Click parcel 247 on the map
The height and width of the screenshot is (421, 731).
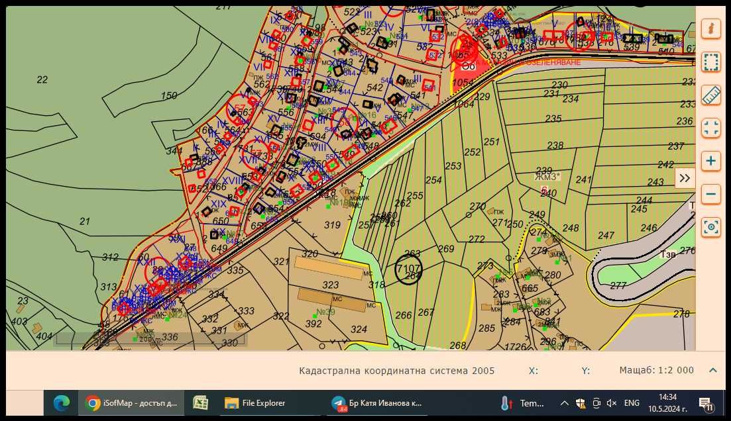606,236
